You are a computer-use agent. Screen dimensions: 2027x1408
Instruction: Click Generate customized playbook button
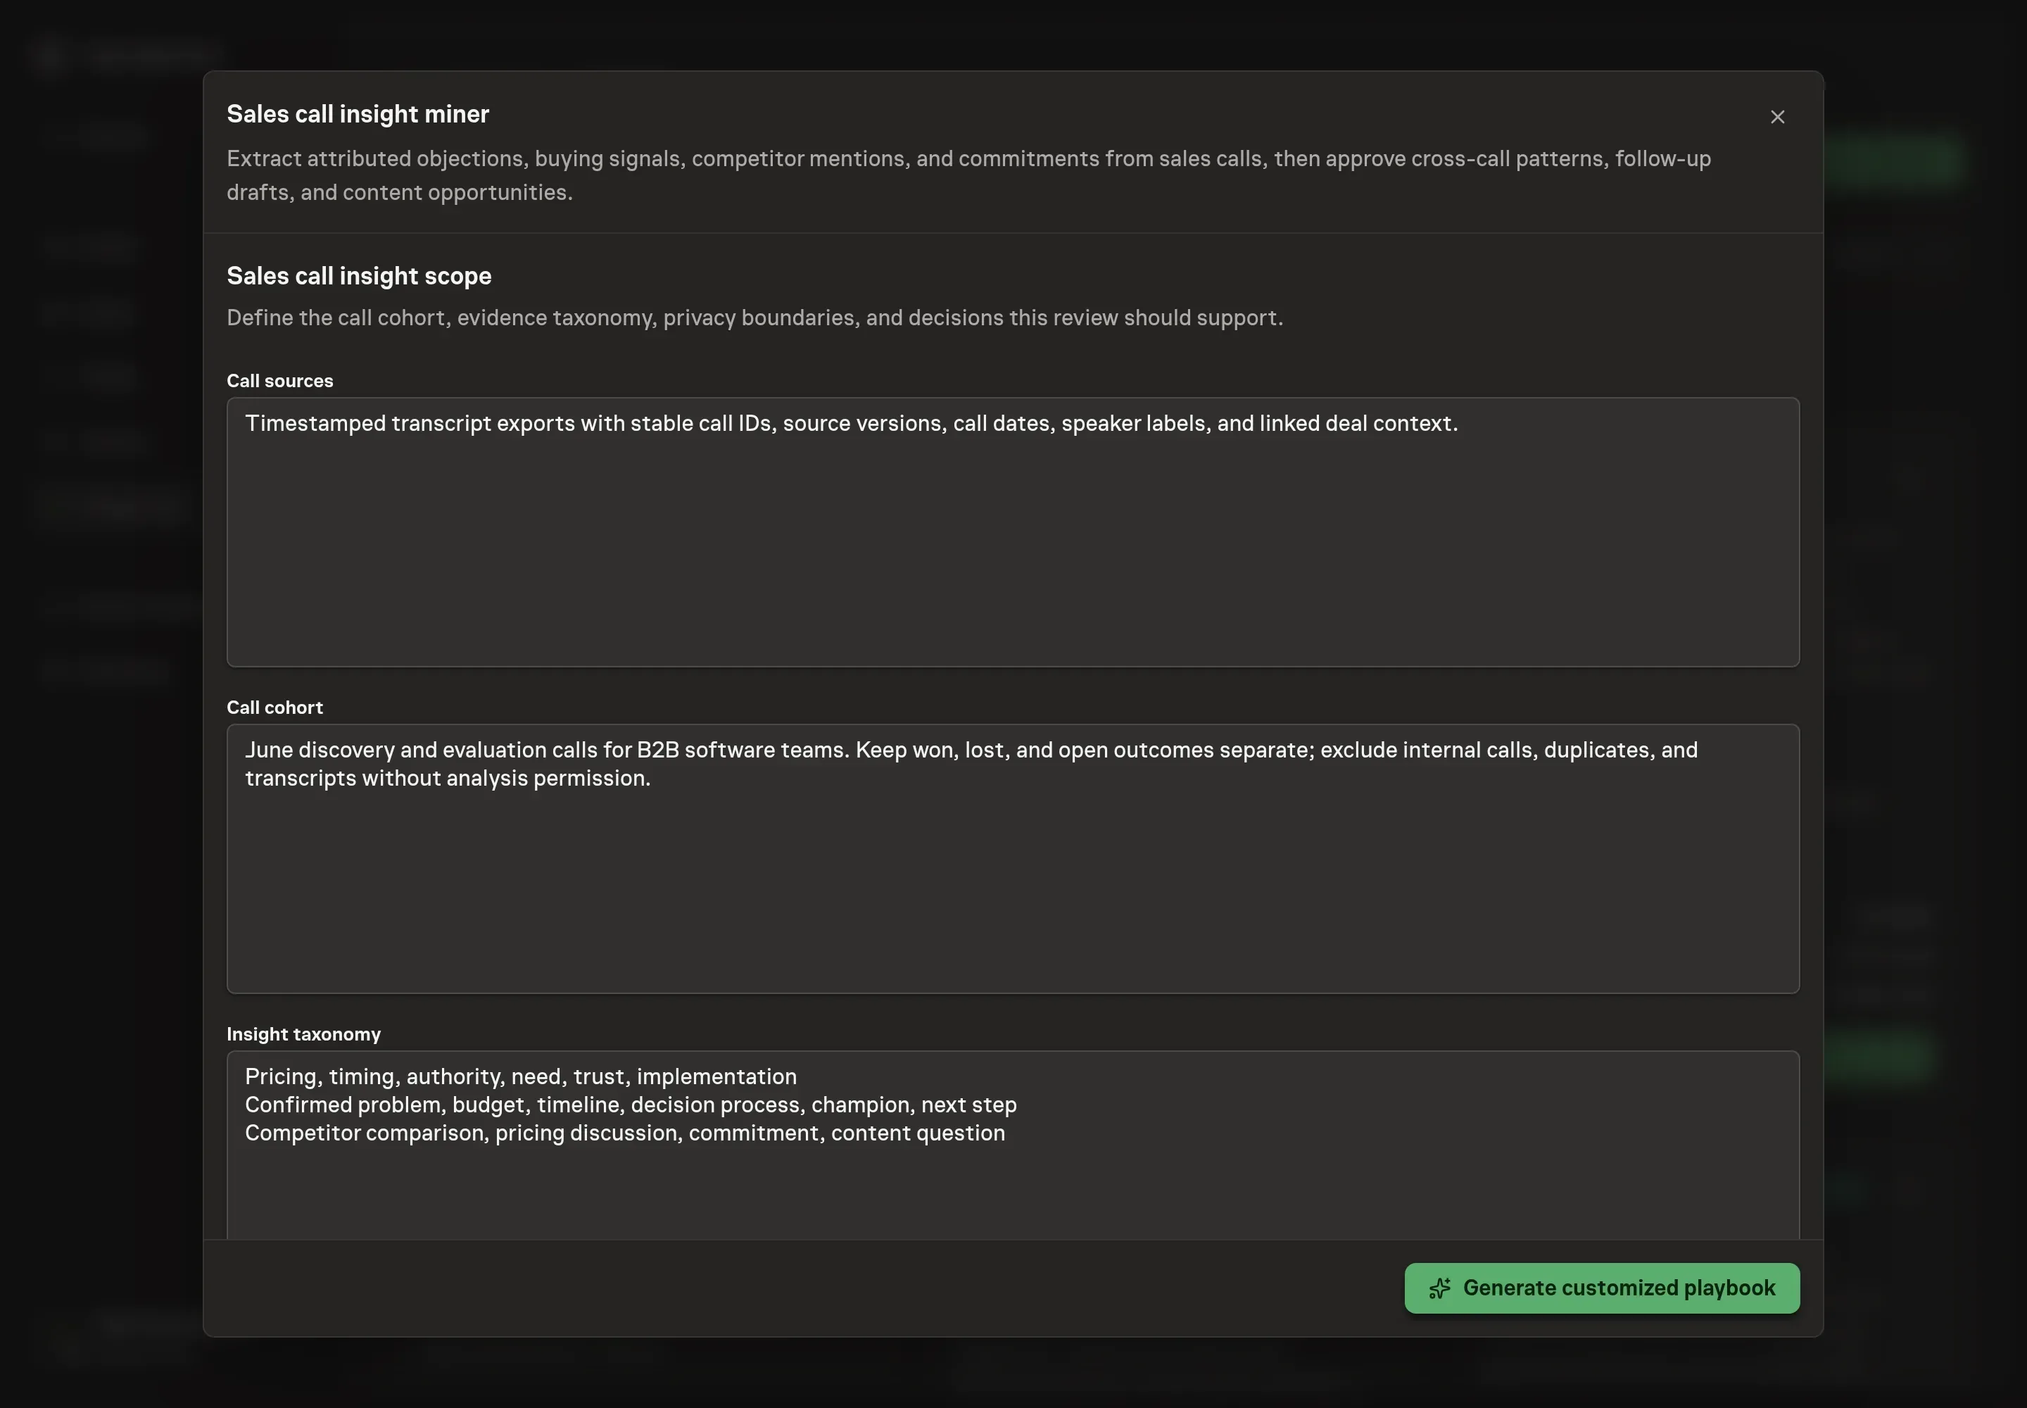[1601, 1287]
